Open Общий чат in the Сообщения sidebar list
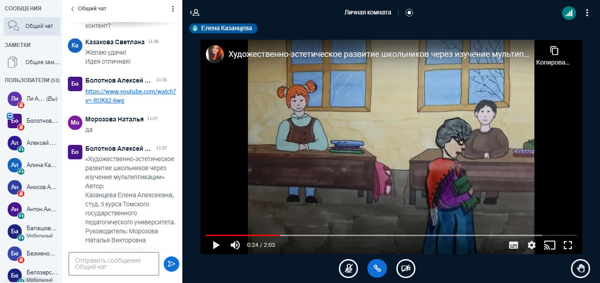The image size is (600, 283). [32, 26]
